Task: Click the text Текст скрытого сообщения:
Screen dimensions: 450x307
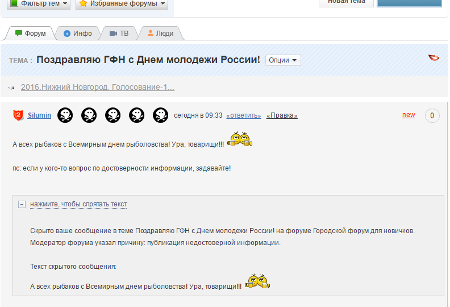Action: [x=73, y=267]
